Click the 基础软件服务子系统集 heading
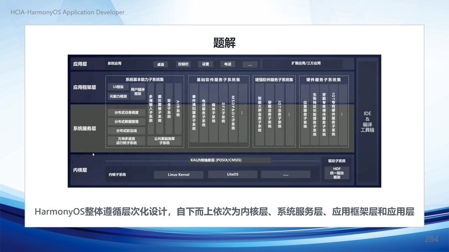Viewport: 449px width, 252px height. coord(219,80)
